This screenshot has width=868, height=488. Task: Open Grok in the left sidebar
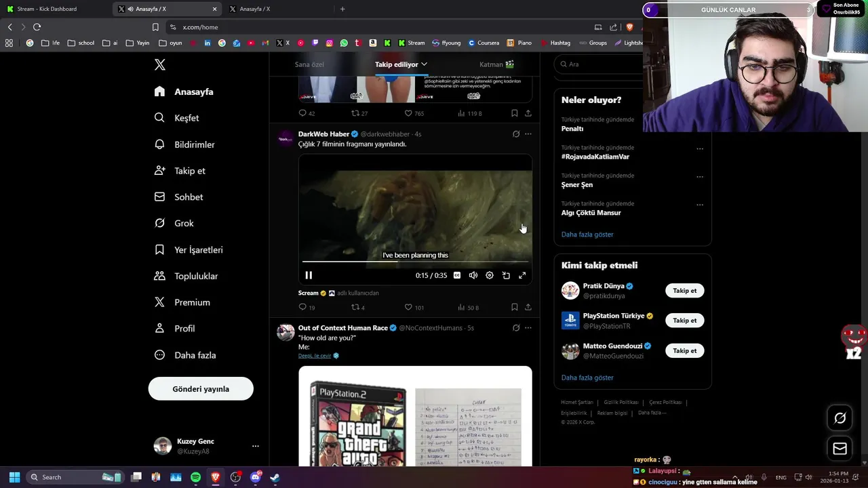174,223
